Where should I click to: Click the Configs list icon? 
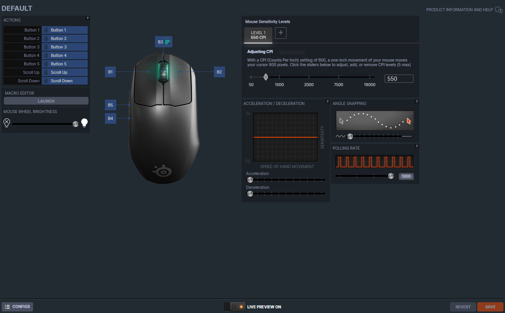coord(7,307)
